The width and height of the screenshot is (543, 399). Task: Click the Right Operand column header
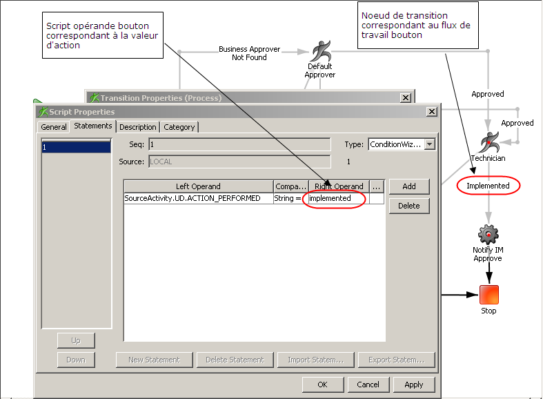(x=339, y=186)
